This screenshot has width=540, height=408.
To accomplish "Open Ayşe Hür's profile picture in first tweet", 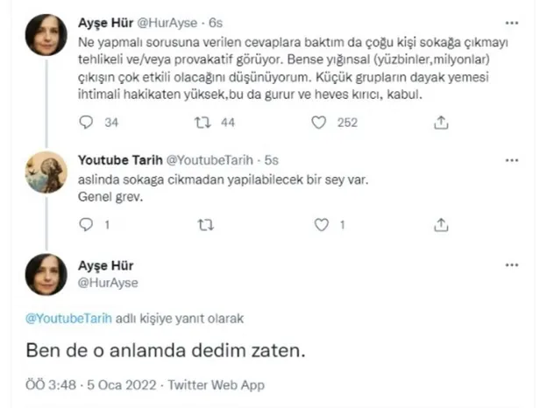I will click(46, 37).
